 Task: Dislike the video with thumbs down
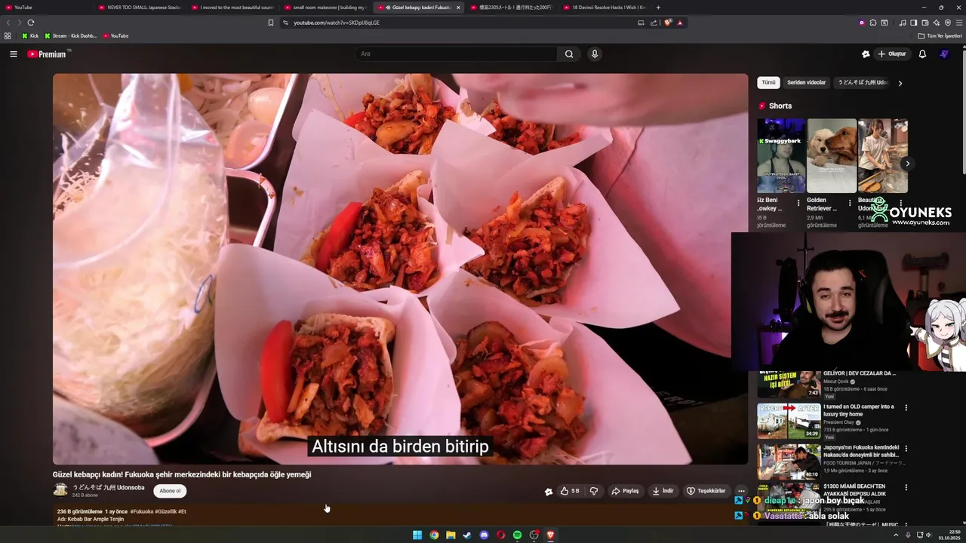594,491
